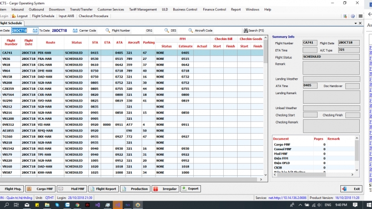The width and height of the screenshot is (372, 209).
Task: Close the Flight Schedule tab panel
Action: click(x=360, y=23)
